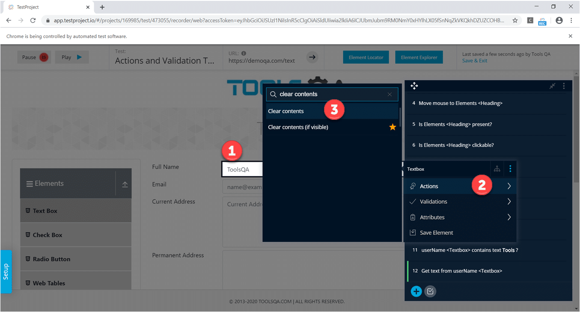Click the C extension icon in Chrome
This screenshot has height=312, width=580.
pos(530,20)
